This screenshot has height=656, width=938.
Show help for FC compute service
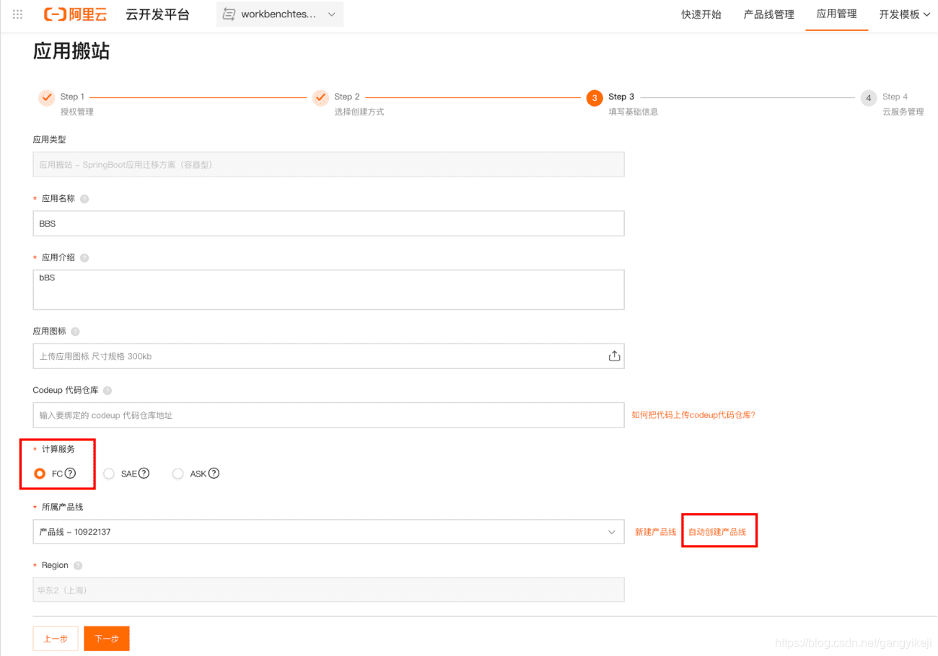pos(70,474)
